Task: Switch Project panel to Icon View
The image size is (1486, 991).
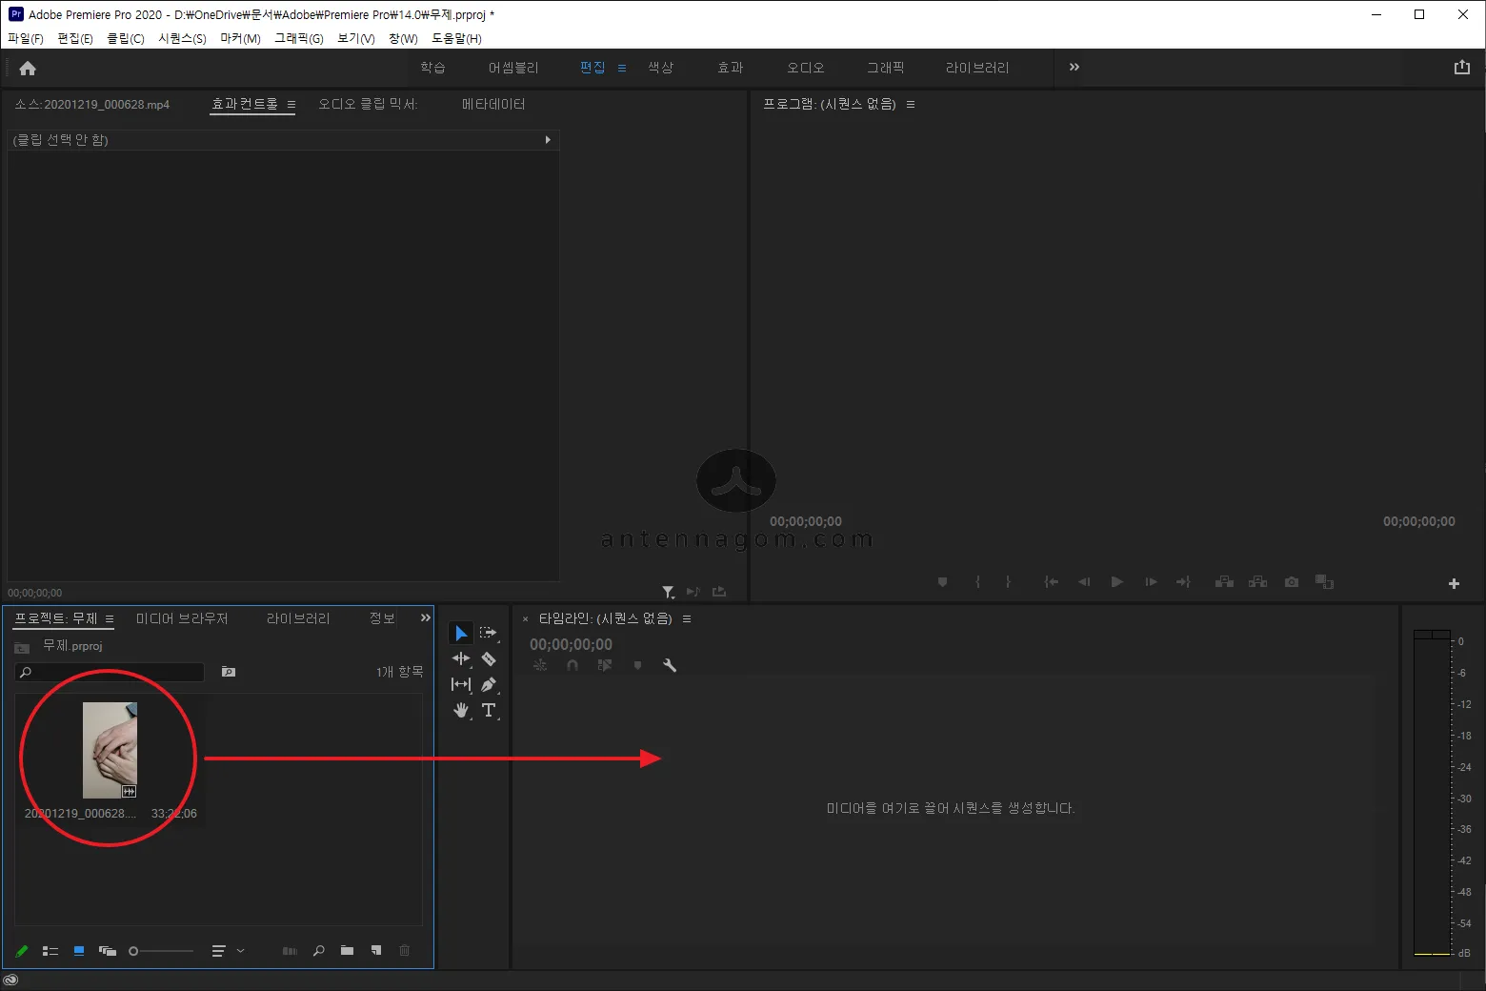Action: coord(79,951)
